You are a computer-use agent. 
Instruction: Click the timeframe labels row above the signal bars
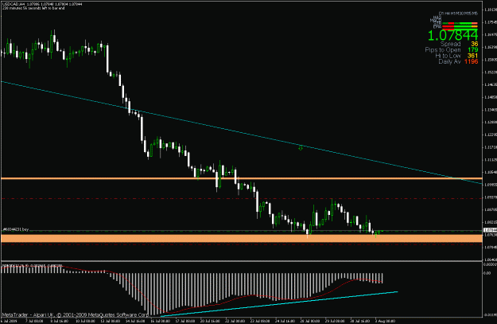[458, 14]
